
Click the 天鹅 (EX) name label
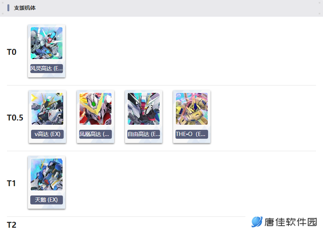coord(47,200)
